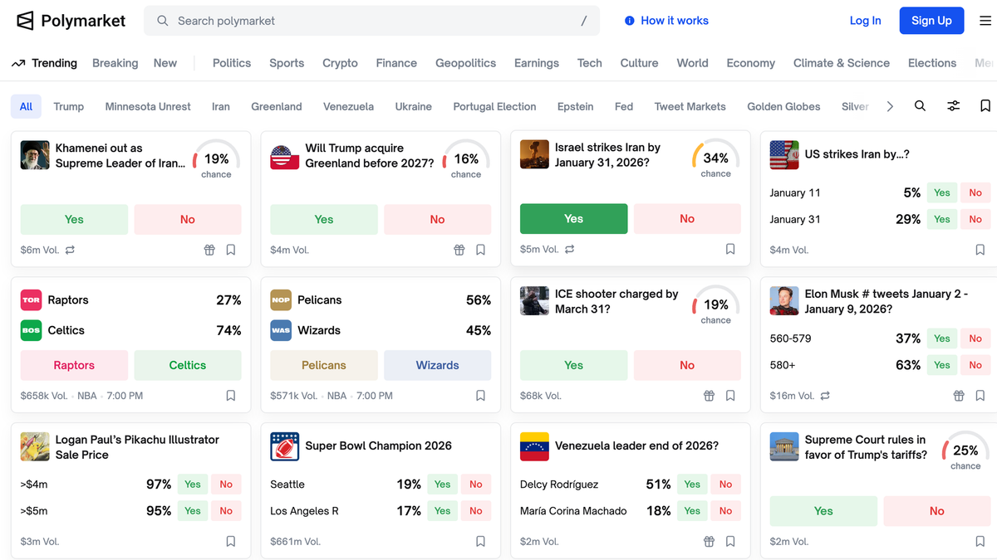997x560 pixels.
Task: Click the gift icon on Khamenei market
Action: tap(209, 250)
